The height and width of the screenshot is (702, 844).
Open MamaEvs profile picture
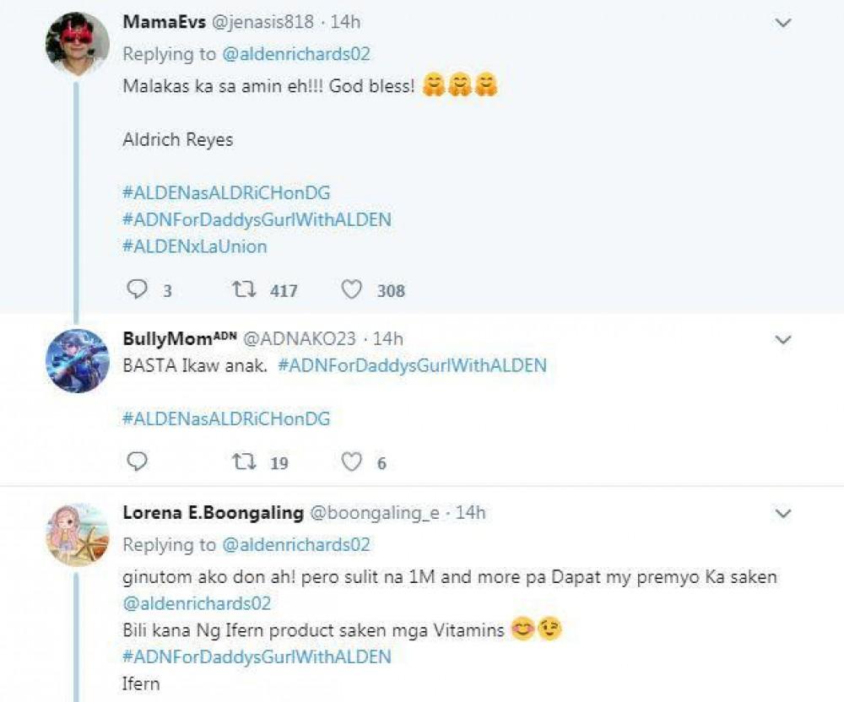pyautogui.click(x=77, y=44)
